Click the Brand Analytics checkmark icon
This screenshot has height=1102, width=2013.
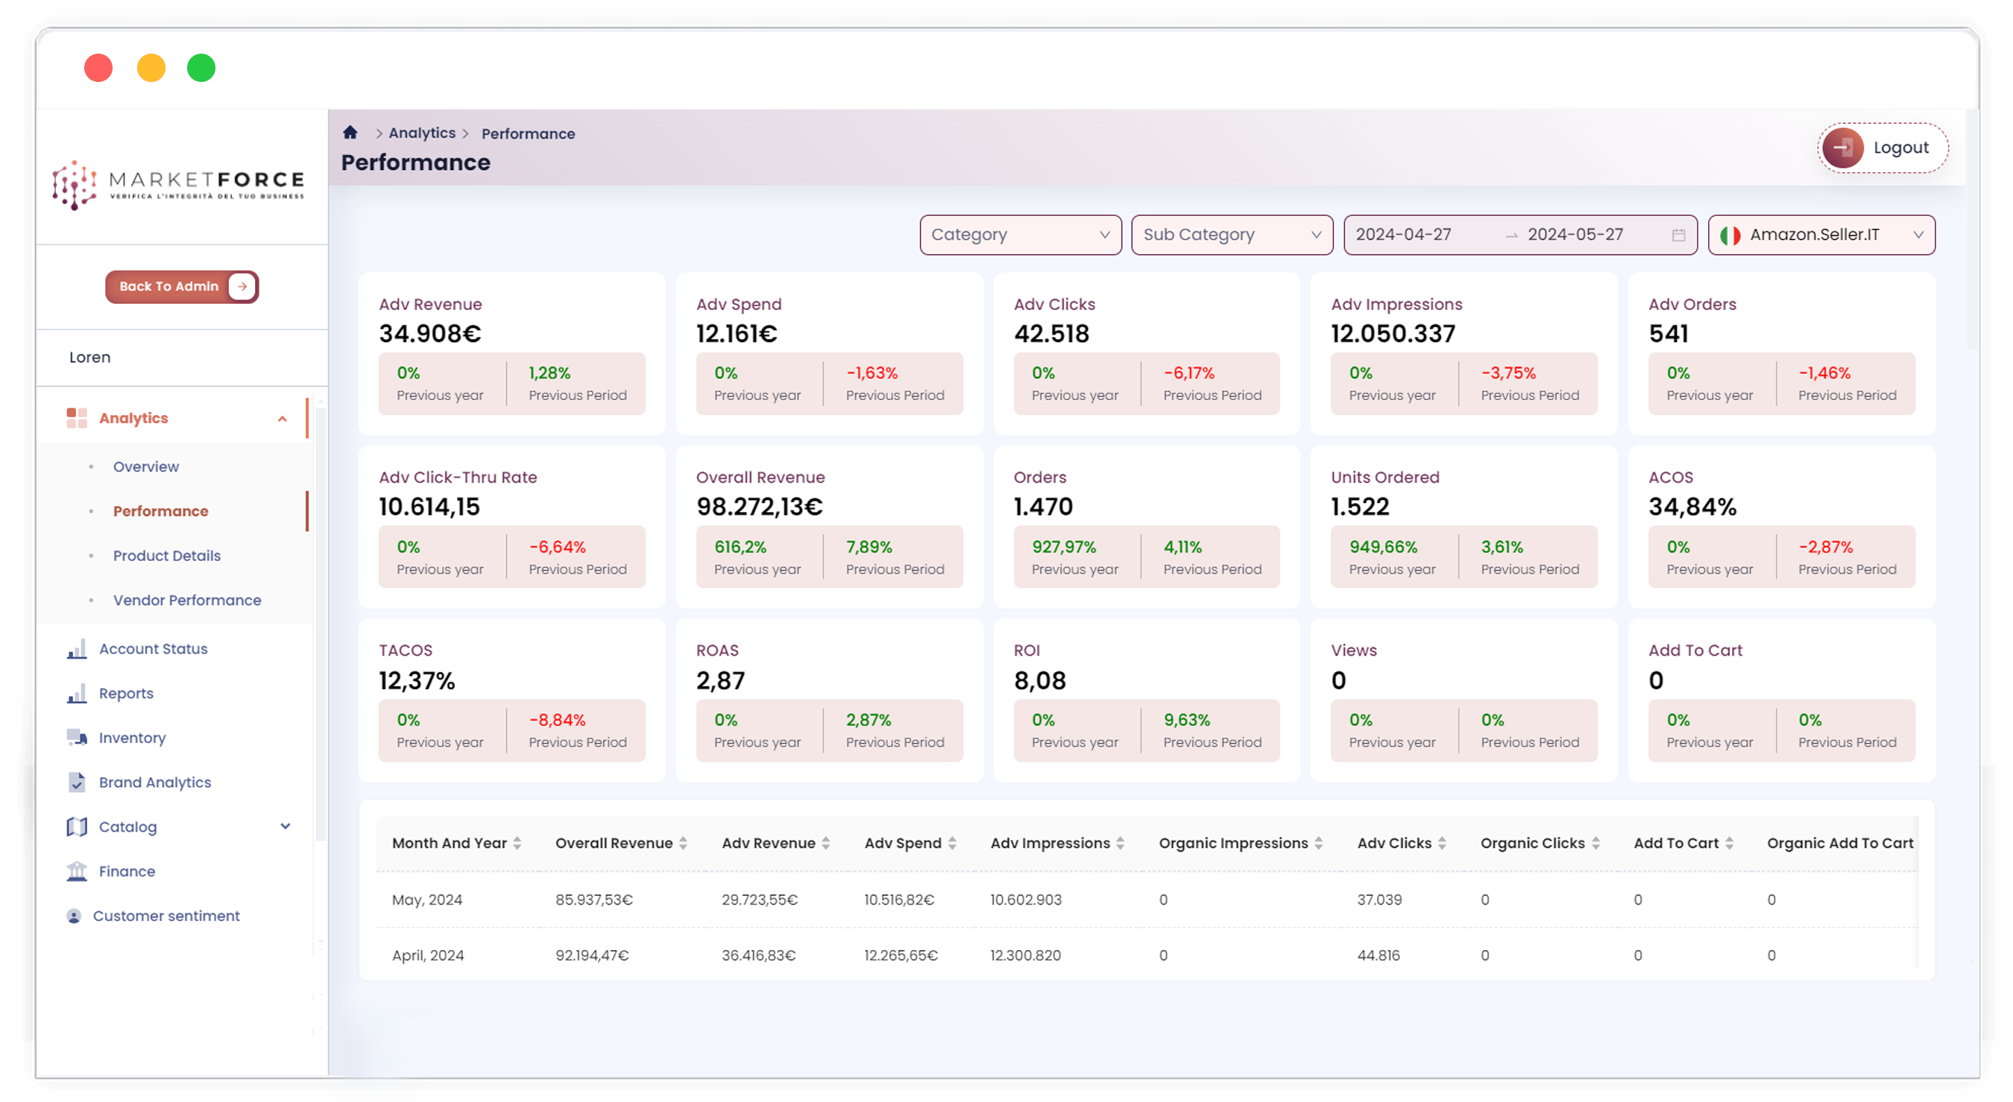point(77,782)
